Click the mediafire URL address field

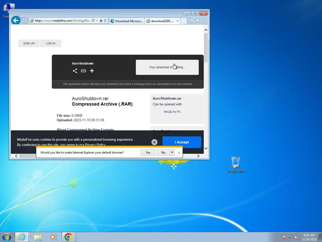click(62, 21)
